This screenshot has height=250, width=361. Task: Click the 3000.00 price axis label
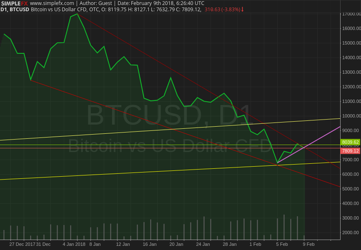[351, 218]
